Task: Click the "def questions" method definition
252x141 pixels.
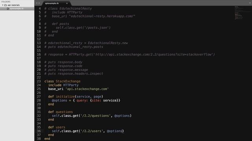Action: click(x=60, y=112)
